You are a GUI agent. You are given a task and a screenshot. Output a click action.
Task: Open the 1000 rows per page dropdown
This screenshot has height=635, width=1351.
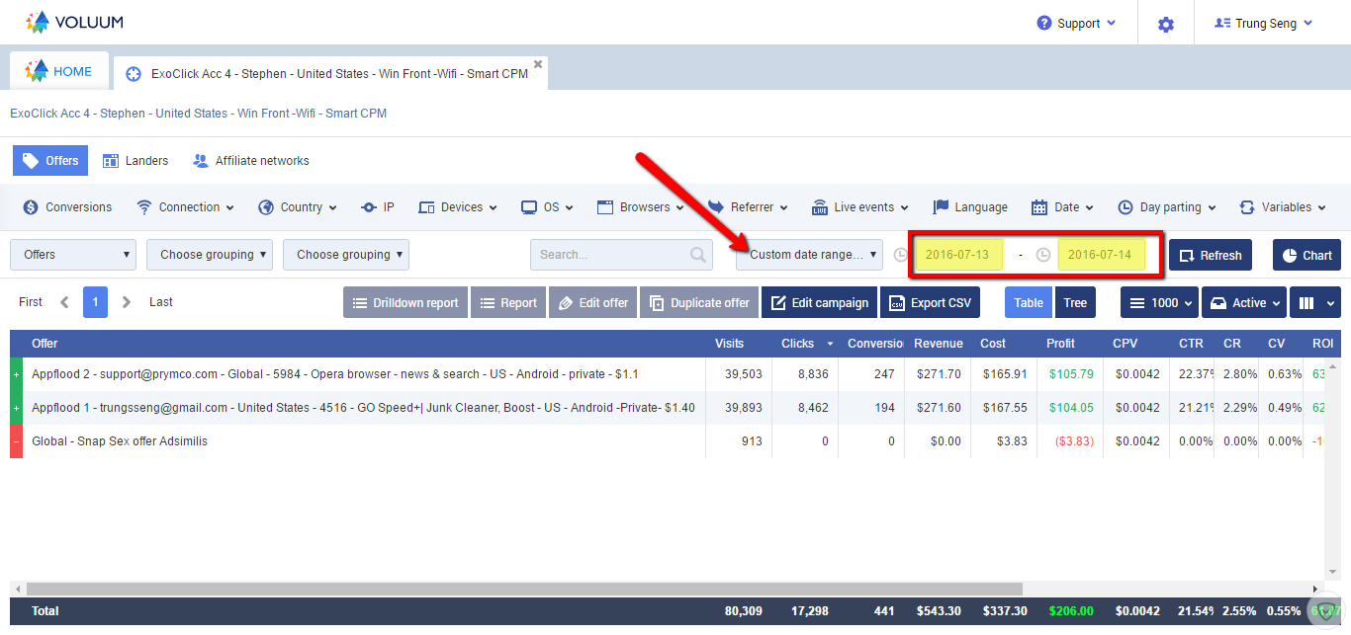coord(1159,303)
